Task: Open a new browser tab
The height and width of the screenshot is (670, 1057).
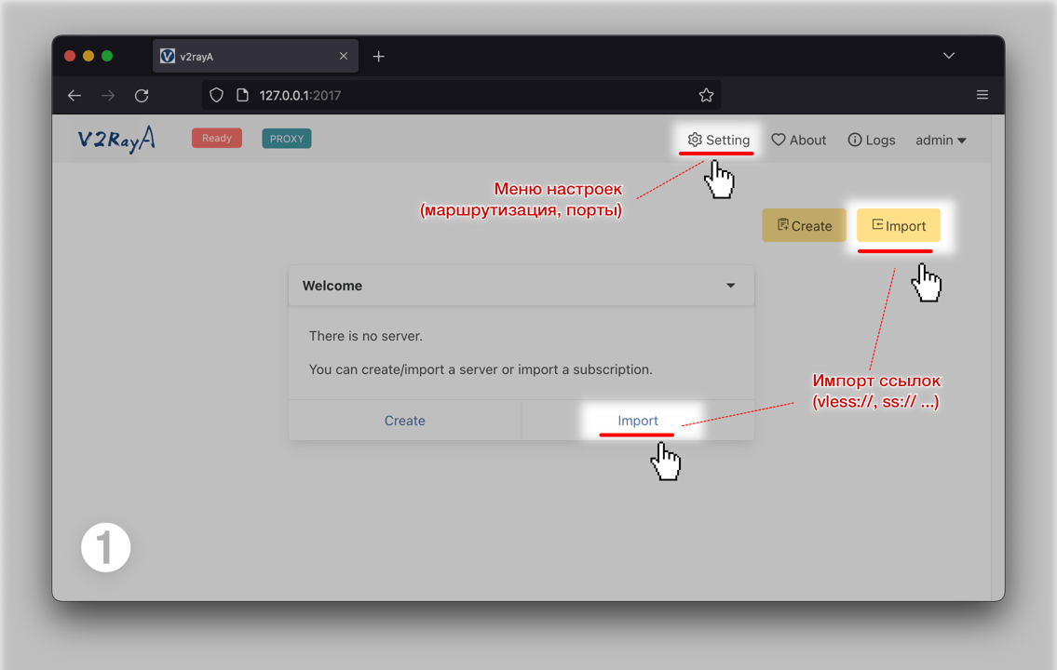Action: click(378, 57)
